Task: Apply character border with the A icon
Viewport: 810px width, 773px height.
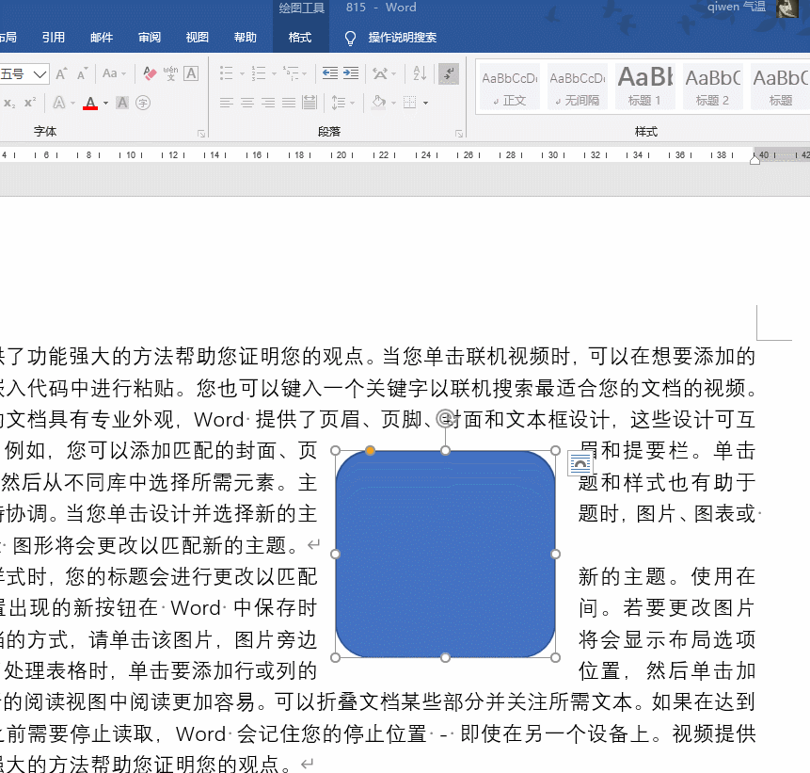Action: (190, 73)
